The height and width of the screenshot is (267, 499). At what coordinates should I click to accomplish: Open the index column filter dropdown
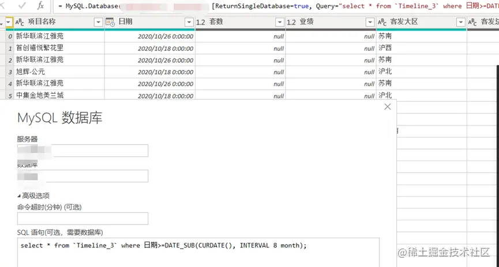pos(9,22)
